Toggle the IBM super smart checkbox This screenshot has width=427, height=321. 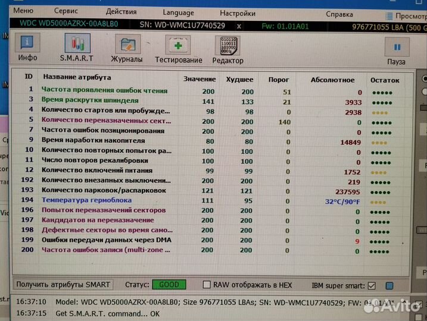(x=372, y=285)
